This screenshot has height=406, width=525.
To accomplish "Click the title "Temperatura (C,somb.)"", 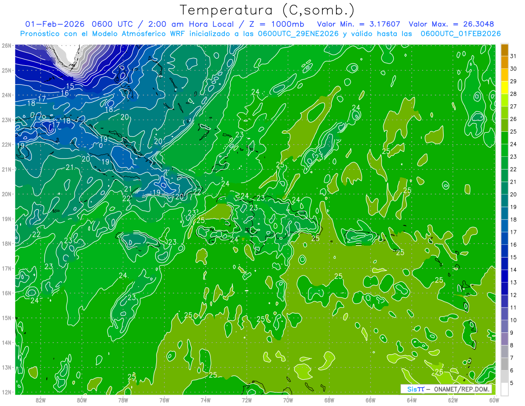I will tap(267, 11).
